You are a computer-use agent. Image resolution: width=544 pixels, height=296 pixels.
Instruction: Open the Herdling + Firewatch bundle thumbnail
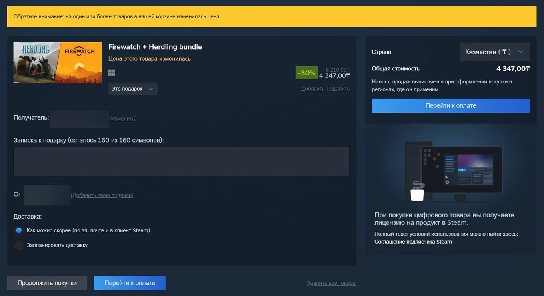tap(58, 63)
